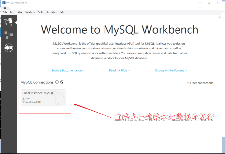Viewport: 225px width, 154px height.
Task: Open the Models sidebar icon
Action: coord(8,35)
